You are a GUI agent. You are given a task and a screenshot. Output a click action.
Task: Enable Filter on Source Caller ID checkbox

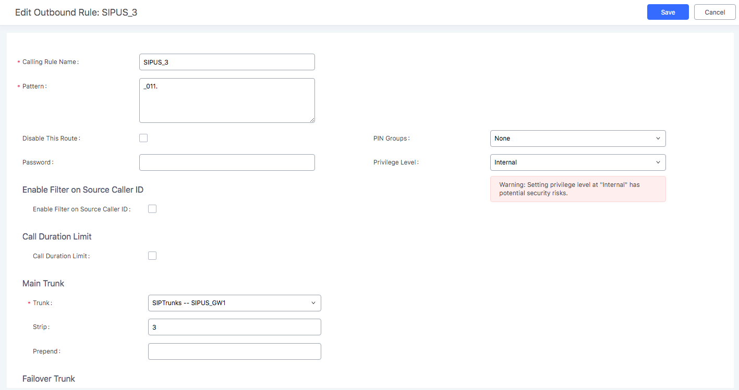pos(152,209)
